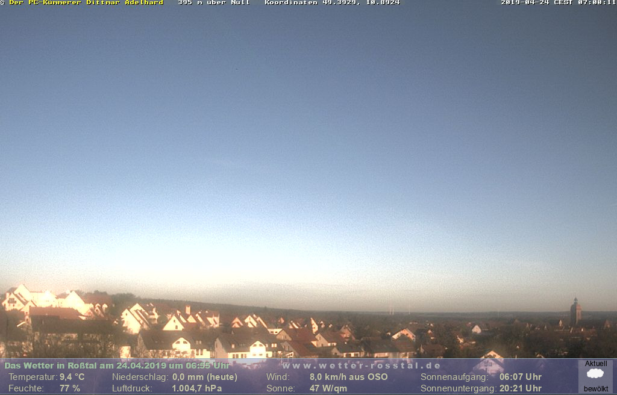Click the Niederschlag value 0,0 mm (heute)
The image size is (617, 395).
click(205, 377)
